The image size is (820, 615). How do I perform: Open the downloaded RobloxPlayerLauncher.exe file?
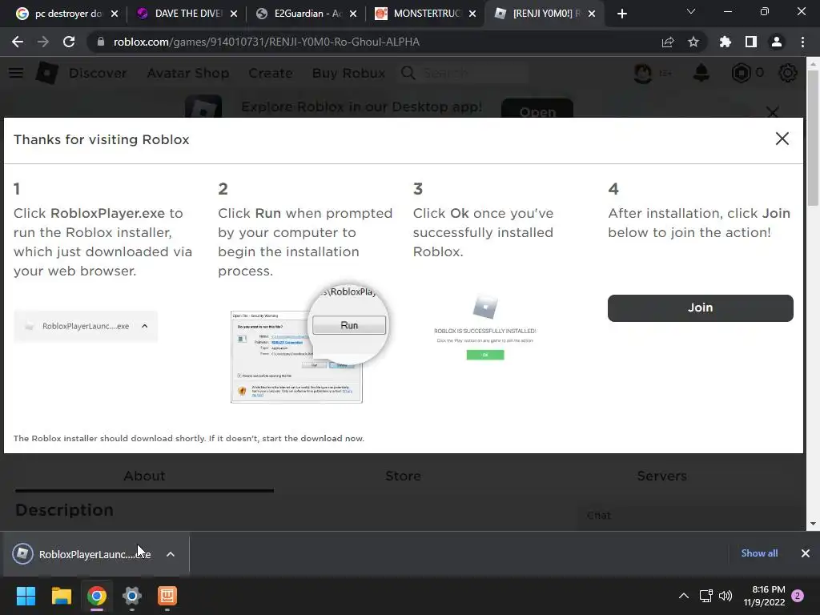tap(83, 554)
